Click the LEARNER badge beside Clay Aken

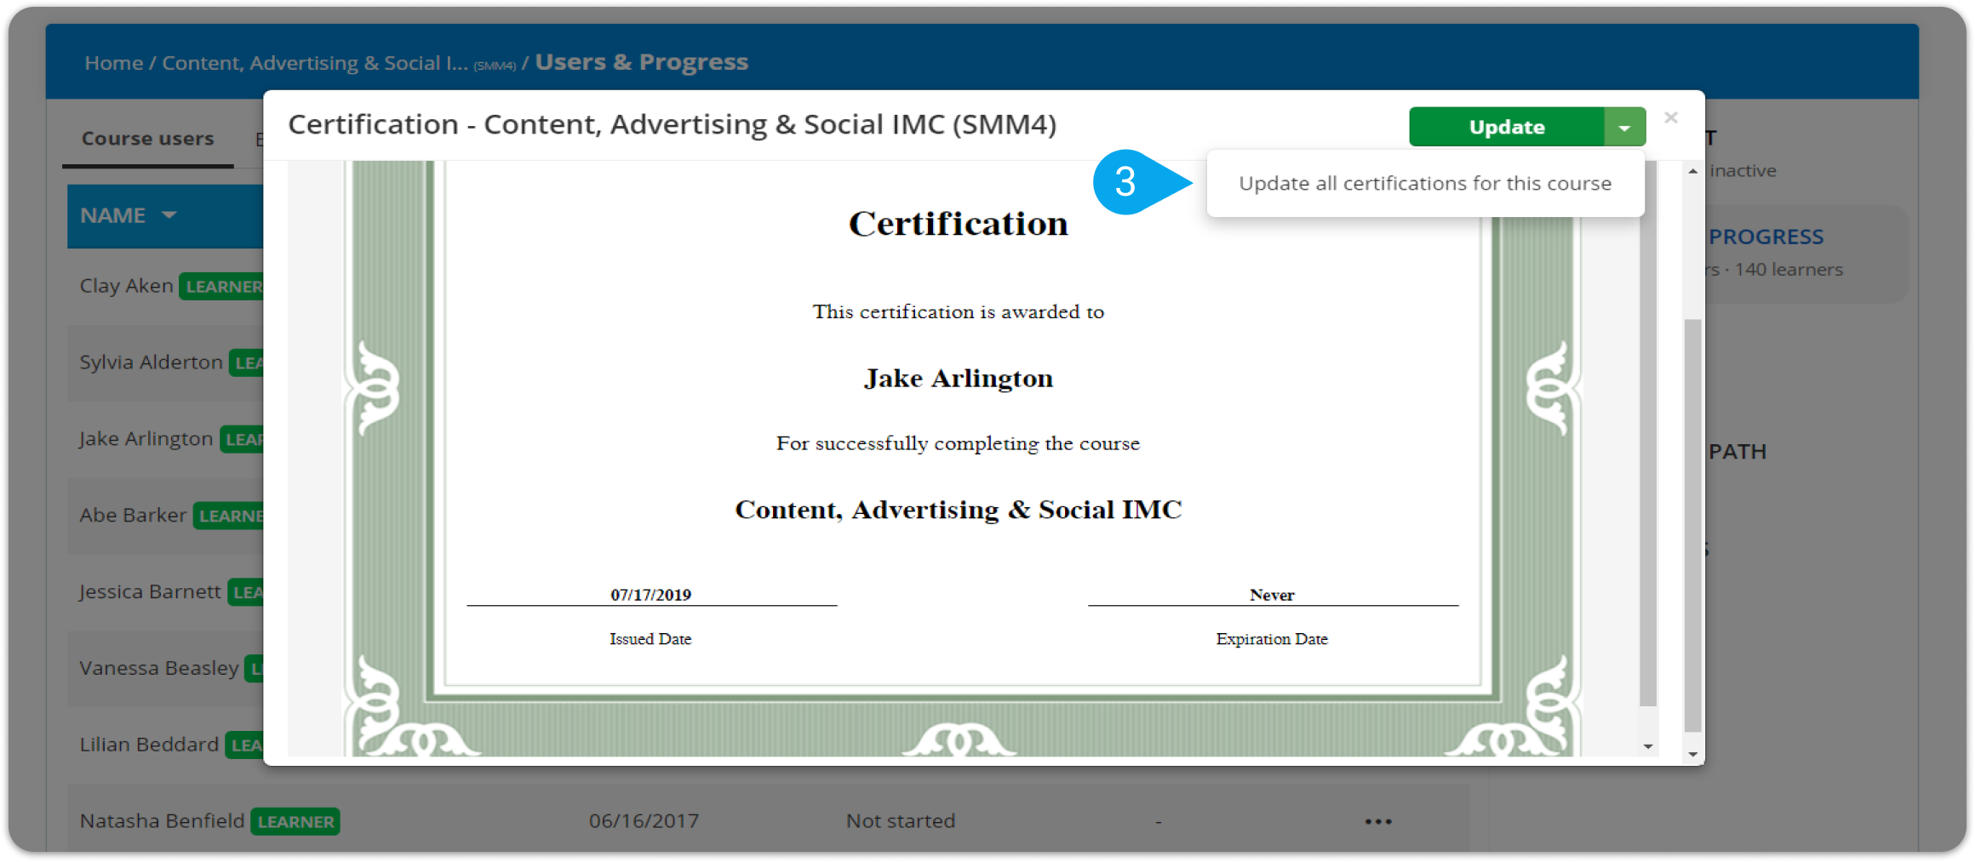pos(223,287)
